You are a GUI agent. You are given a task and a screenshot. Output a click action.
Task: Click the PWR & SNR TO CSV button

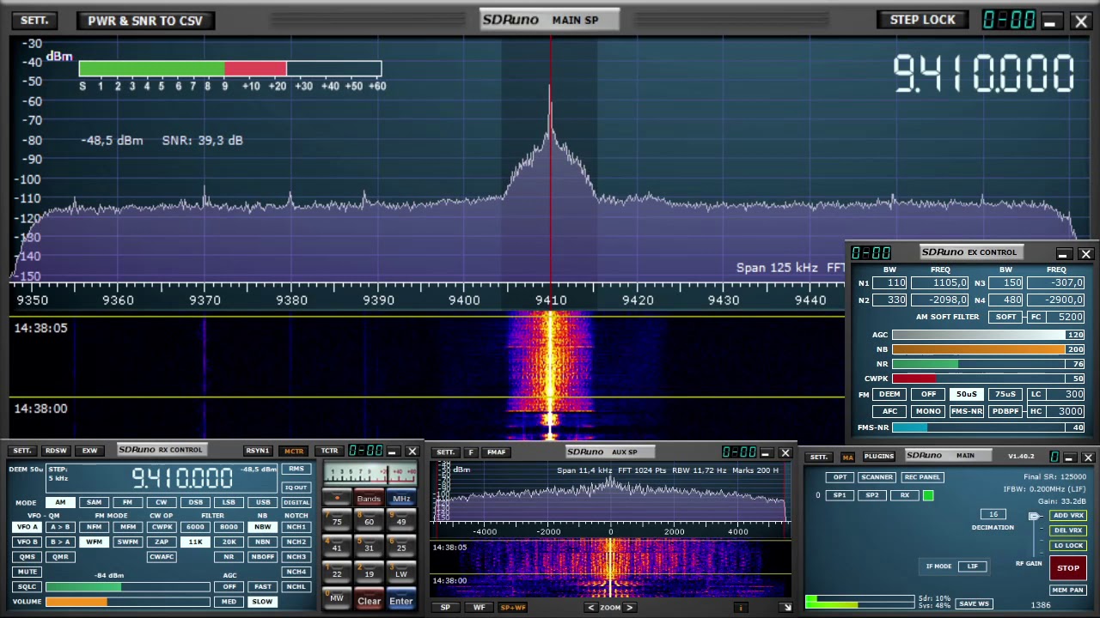point(145,21)
